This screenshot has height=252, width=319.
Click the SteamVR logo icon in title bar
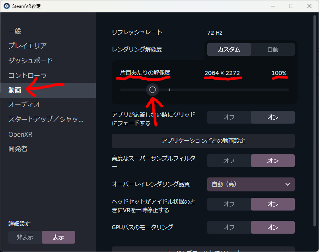point(7,6)
